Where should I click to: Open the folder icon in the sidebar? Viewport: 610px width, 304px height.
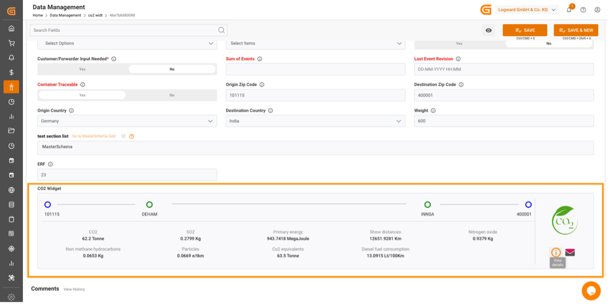(11, 131)
